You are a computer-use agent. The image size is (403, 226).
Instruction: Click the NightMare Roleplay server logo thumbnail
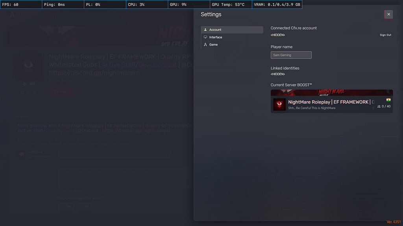point(279,104)
